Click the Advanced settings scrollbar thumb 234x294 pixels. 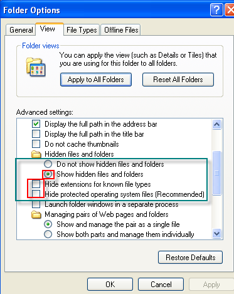click(217, 173)
